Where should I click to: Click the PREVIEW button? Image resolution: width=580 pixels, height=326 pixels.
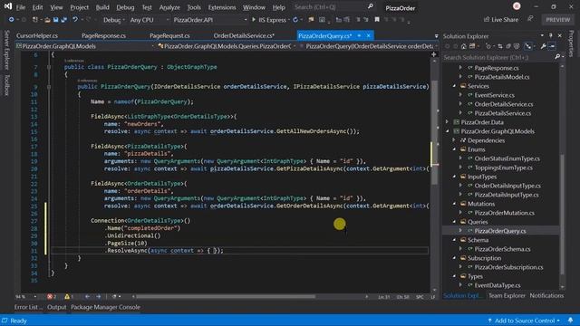[558, 20]
